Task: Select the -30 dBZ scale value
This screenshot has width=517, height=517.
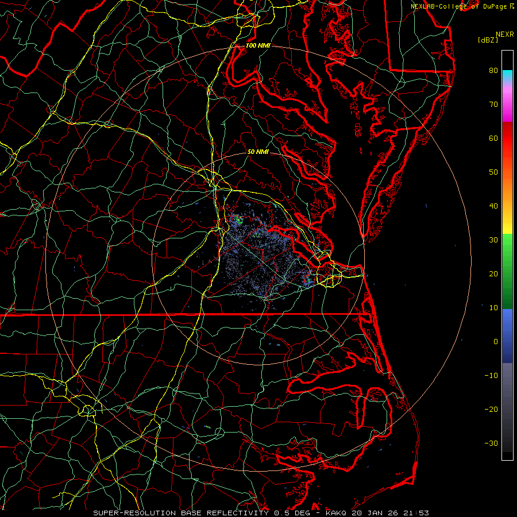Action: click(x=491, y=443)
